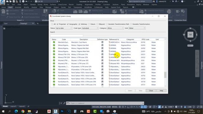The height and width of the screenshot is (114, 203).
Task: Click the TOP face of the ViewCube
Action: click(x=190, y=35)
